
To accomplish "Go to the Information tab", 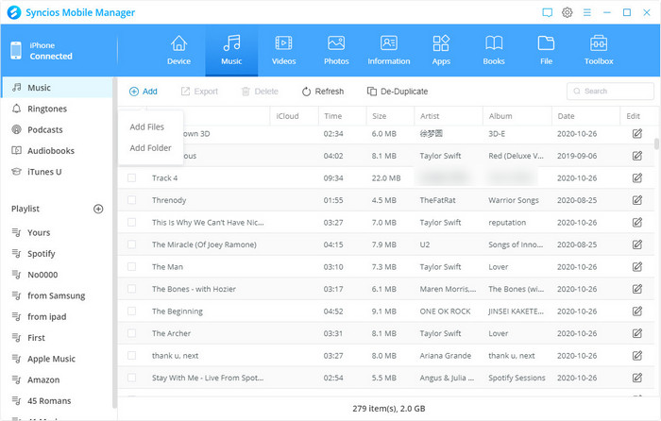I will (389, 51).
